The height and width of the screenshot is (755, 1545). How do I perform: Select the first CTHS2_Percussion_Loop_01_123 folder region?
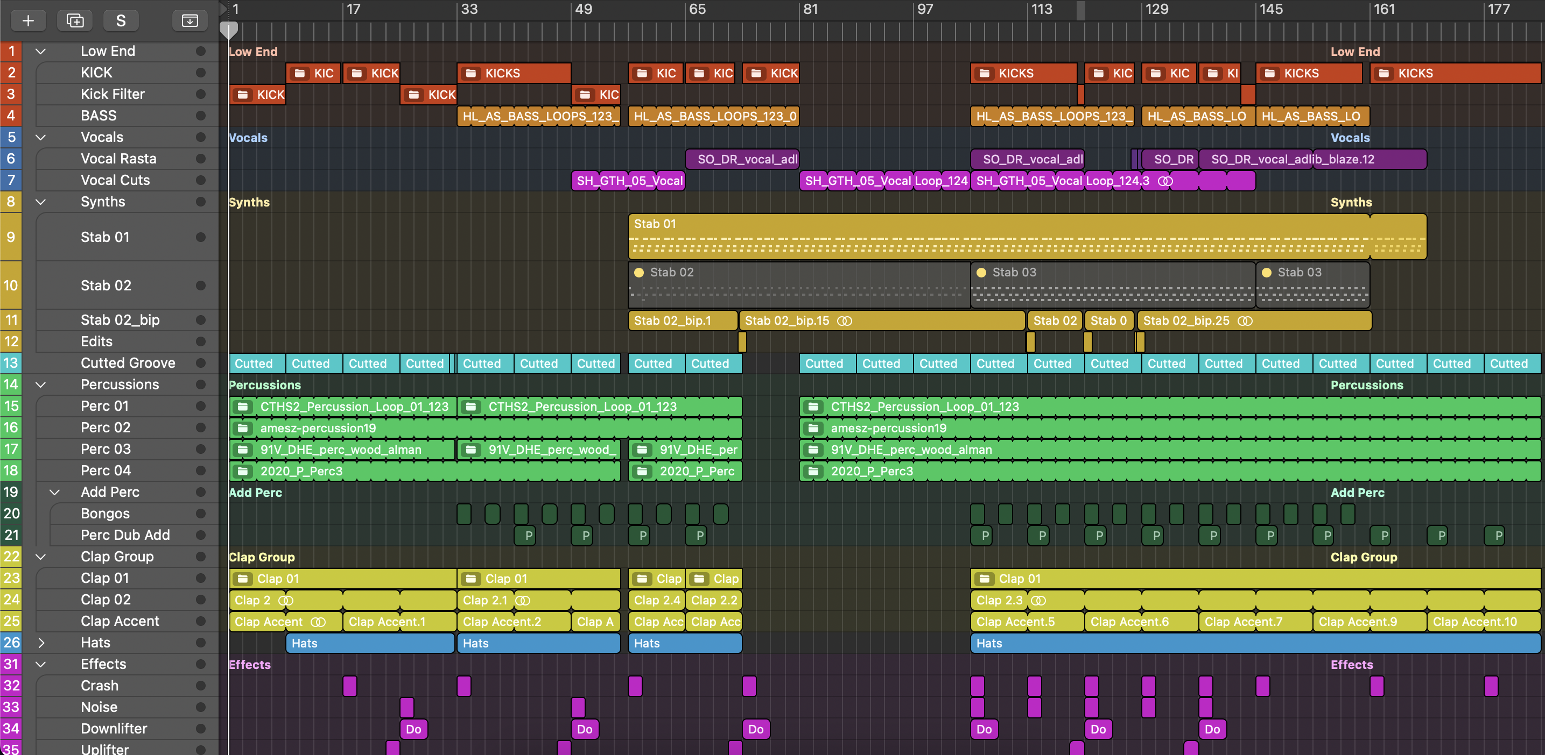[342, 407]
